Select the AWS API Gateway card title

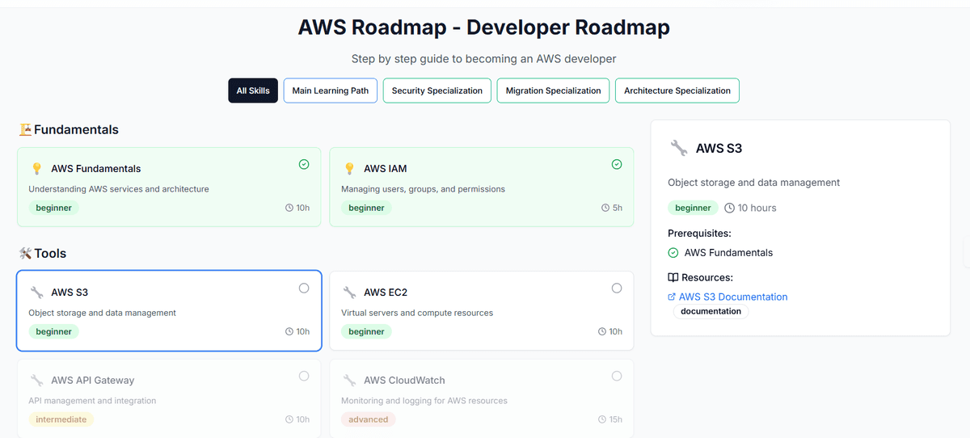tap(93, 381)
